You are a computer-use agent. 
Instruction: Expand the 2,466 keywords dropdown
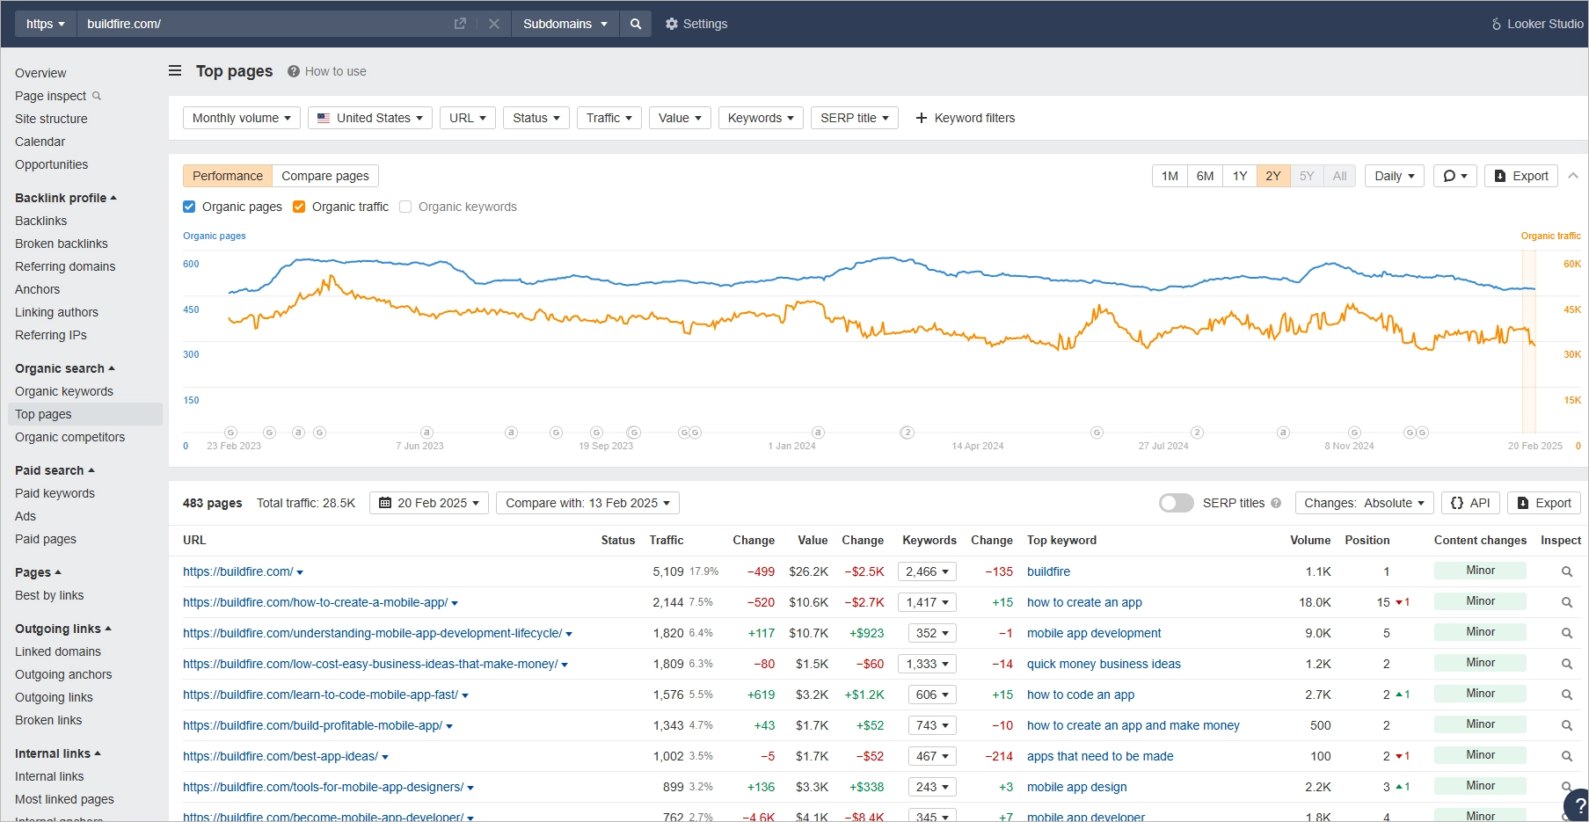(926, 571)
